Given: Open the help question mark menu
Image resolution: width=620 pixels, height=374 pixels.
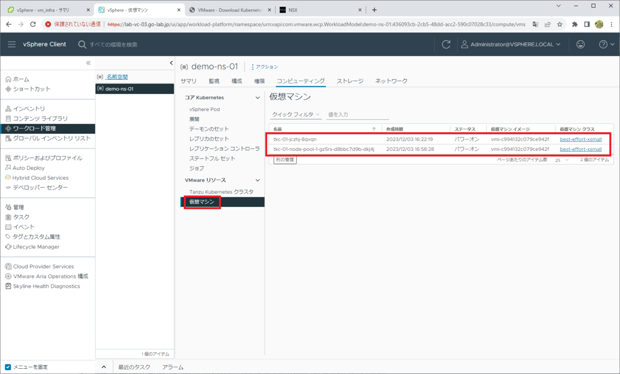Looking at the screenshot, I should point(607,44).
